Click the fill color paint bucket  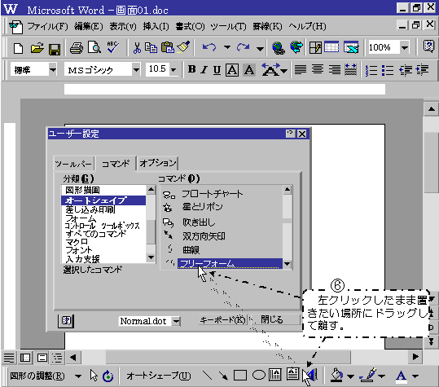coord(337,376)
